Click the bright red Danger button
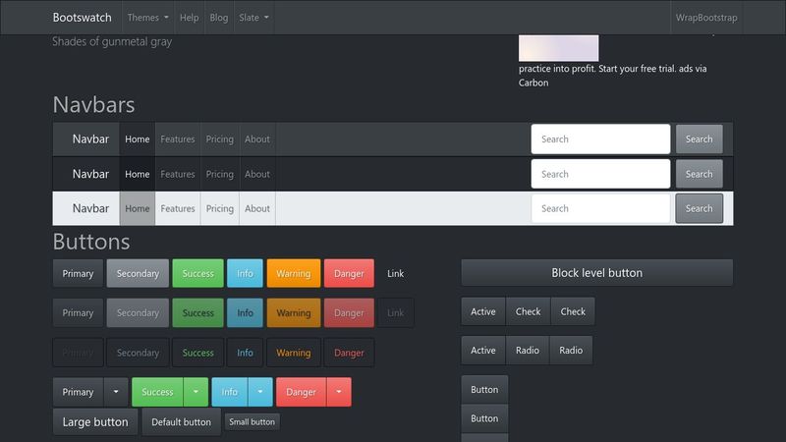This screenshot has width=786, height=442. (349, 274)
